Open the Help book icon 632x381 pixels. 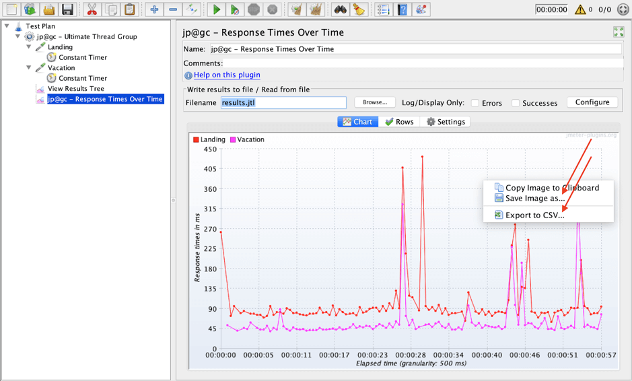402,9
